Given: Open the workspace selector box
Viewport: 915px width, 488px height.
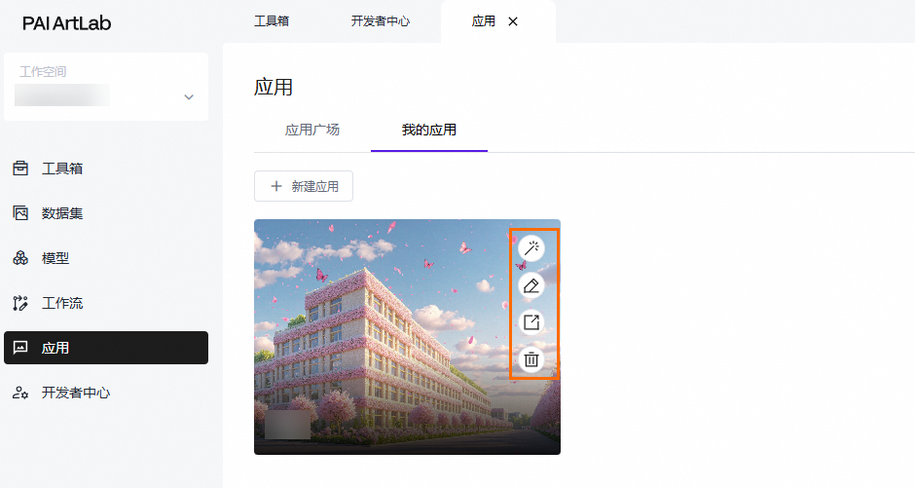Looking at the screenshot, I should [x=106, y=87].
